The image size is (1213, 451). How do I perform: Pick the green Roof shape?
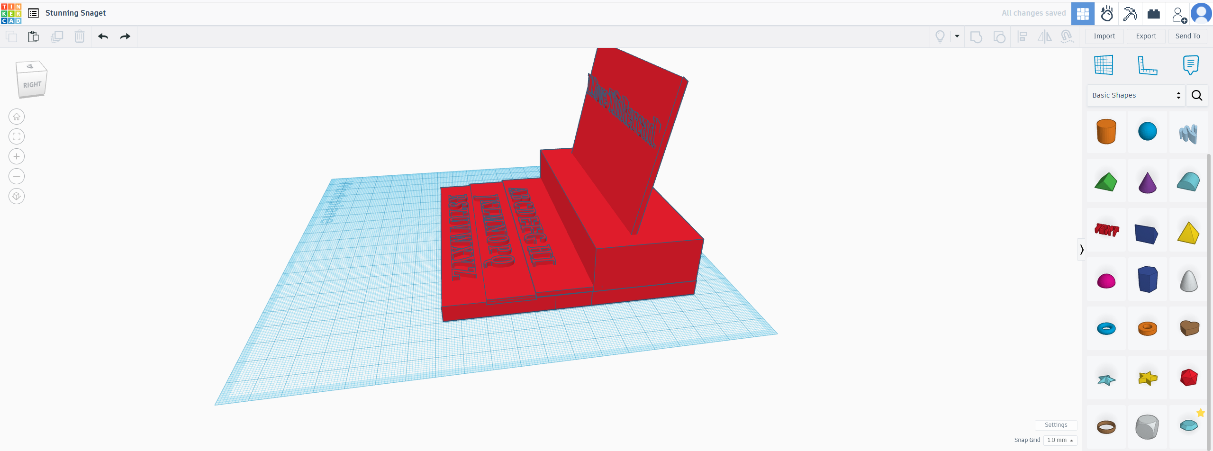pos(1106,182)
